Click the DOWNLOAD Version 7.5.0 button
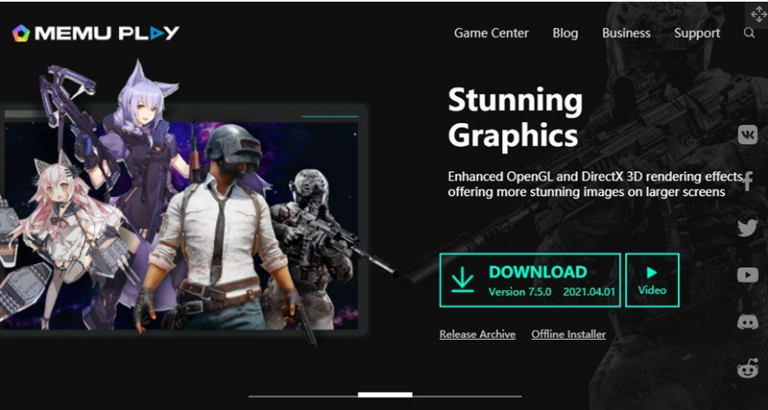The width and height of the screenshot is (768, 410). (x=530, y=280)
